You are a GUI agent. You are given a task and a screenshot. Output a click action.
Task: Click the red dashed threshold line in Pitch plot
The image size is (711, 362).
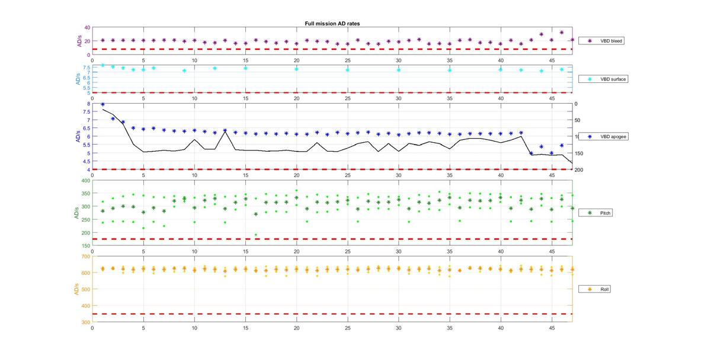[332, 239]
